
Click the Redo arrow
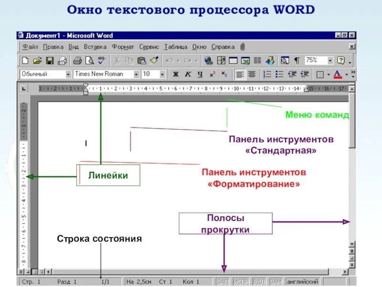pyautogui.click(x=188, y=60)
